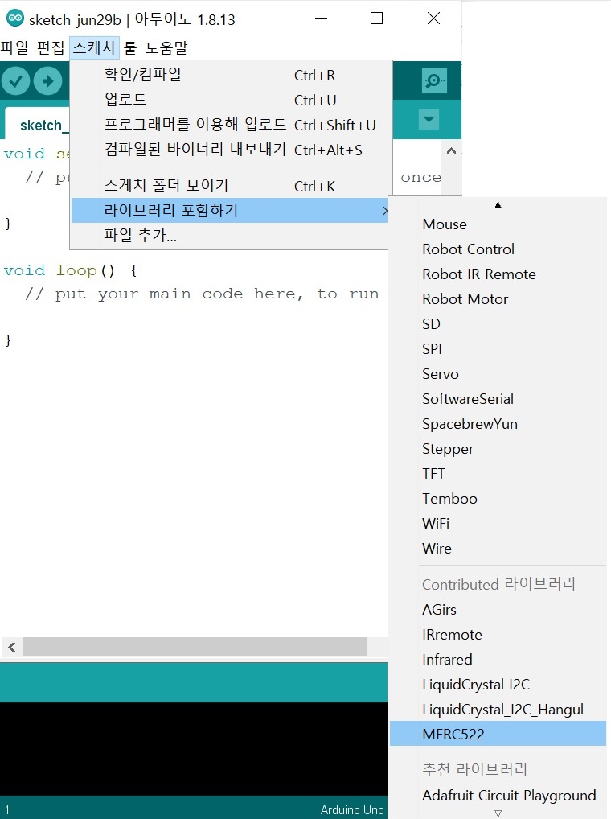Viewport: 611px width, 819px height.
Task: Include the Stepper library
Action: point(498,449)
